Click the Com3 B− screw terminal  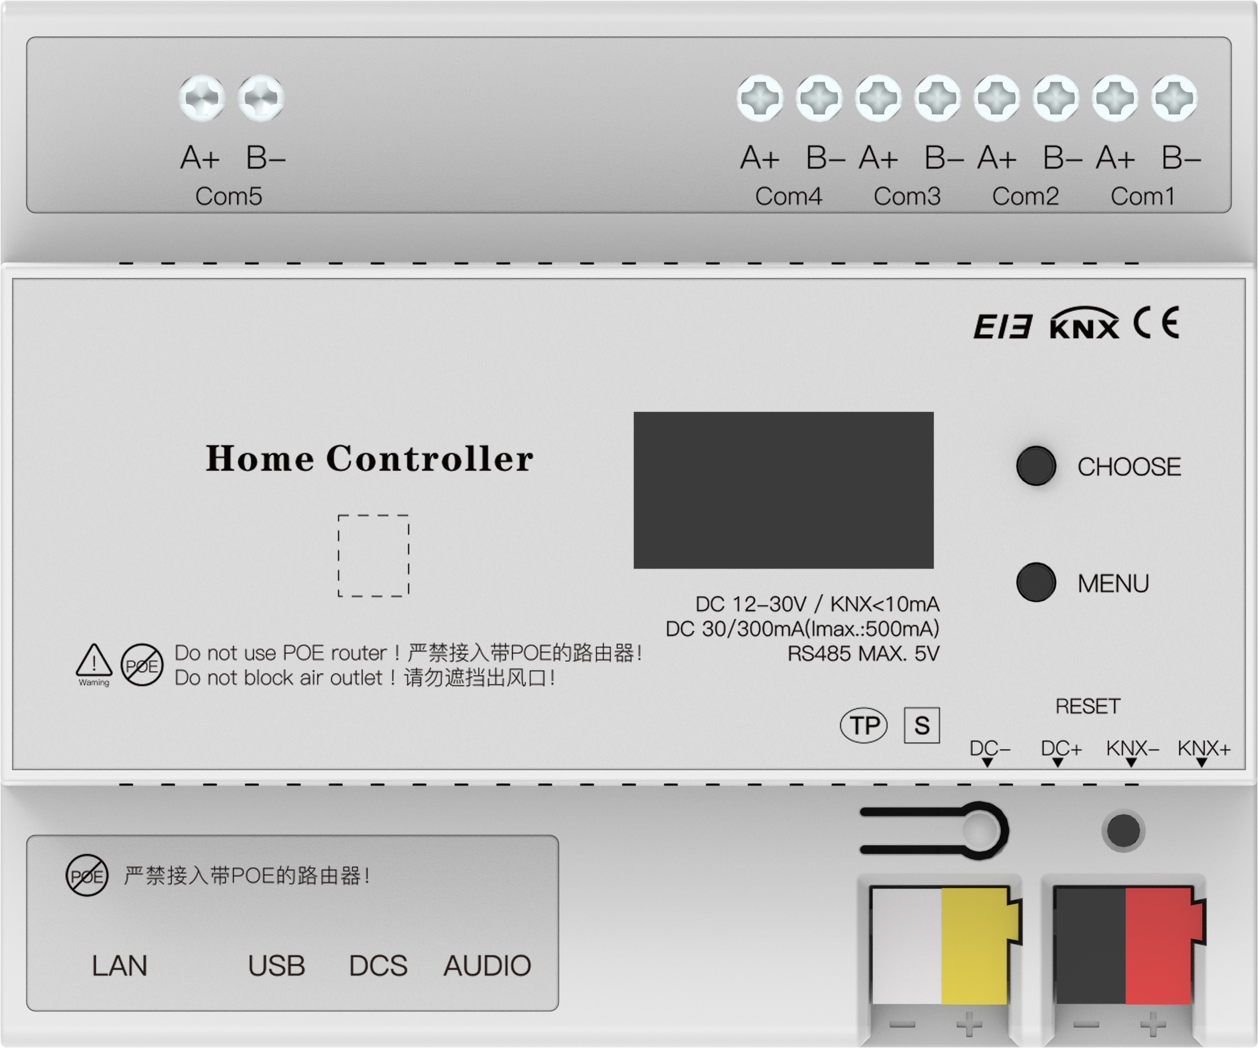coord(938,98)
